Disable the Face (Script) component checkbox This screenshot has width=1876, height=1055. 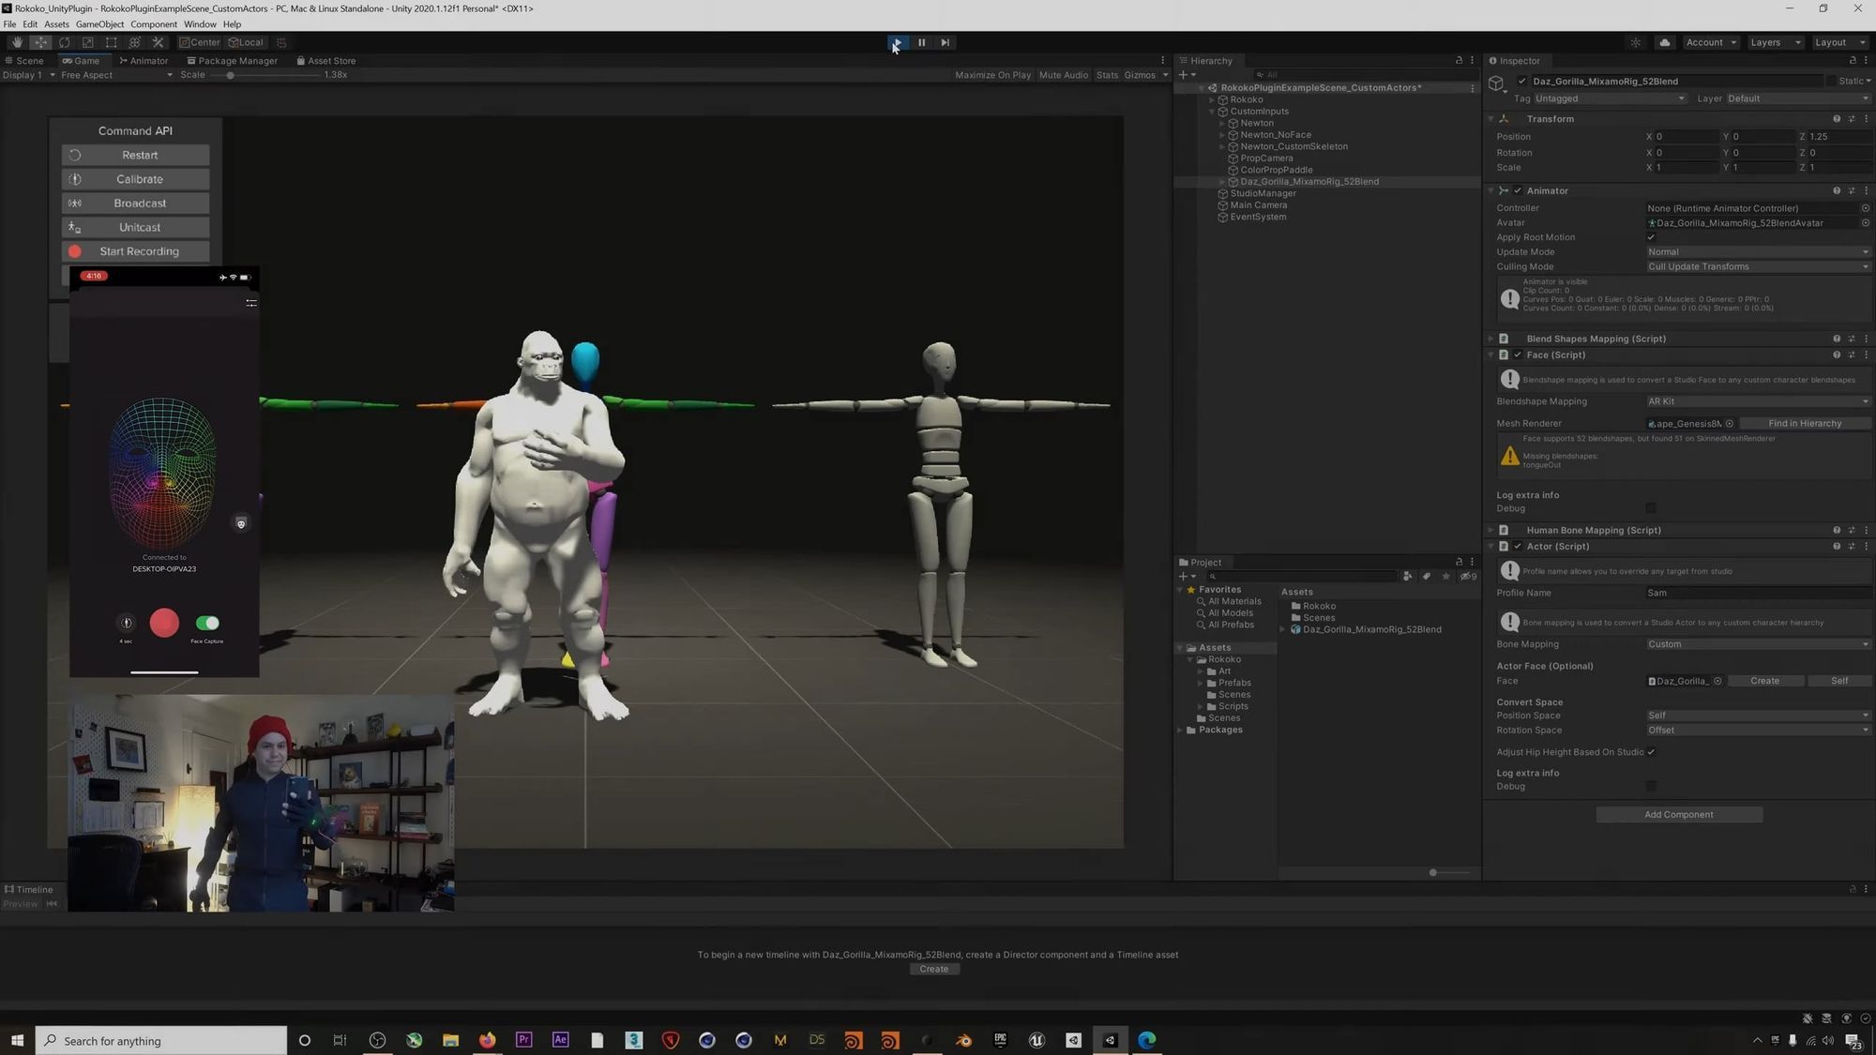[1519, 354]
